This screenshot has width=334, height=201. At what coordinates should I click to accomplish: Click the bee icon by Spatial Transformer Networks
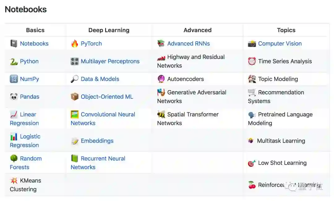pyautogui.click(x=161, y=115)
